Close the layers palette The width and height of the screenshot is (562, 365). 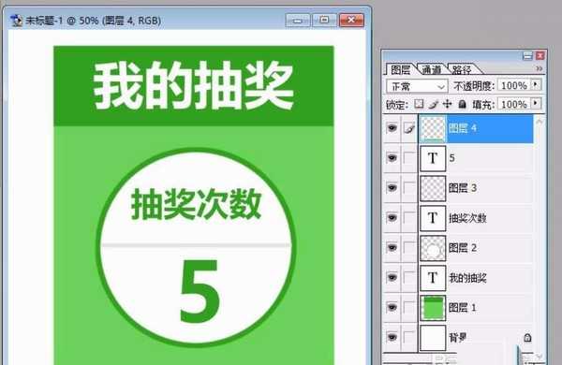point(540,55)
